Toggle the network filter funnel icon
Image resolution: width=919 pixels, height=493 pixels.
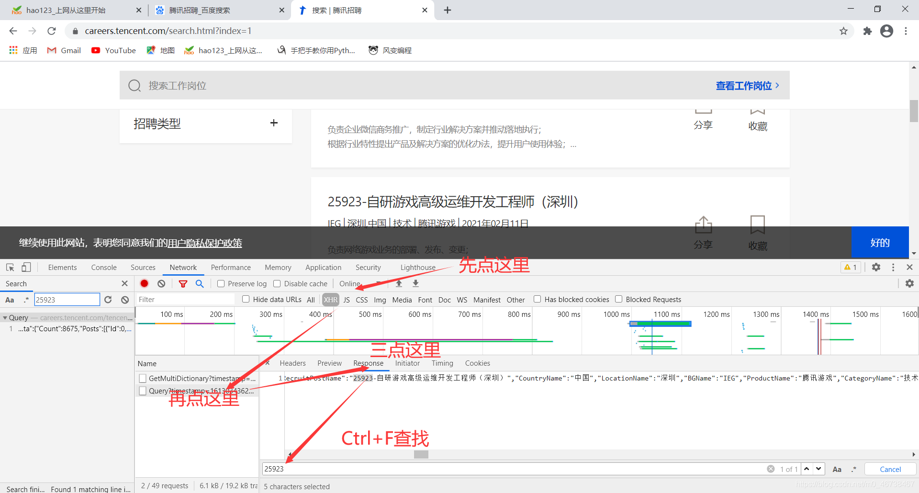coord(183,284)
